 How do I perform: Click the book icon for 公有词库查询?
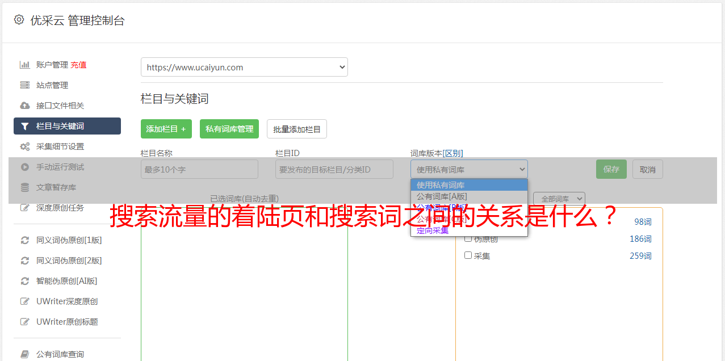pos(24,354)
